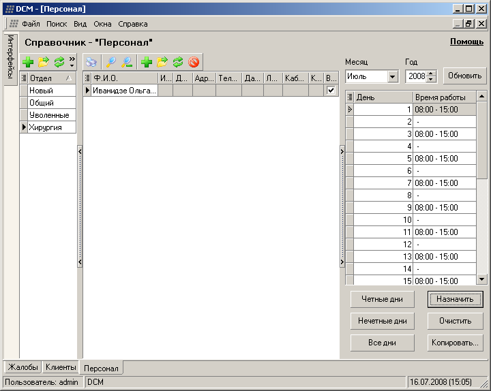Open the Справка menu
This screenshot has height=391, width=491.
[133, 24]
